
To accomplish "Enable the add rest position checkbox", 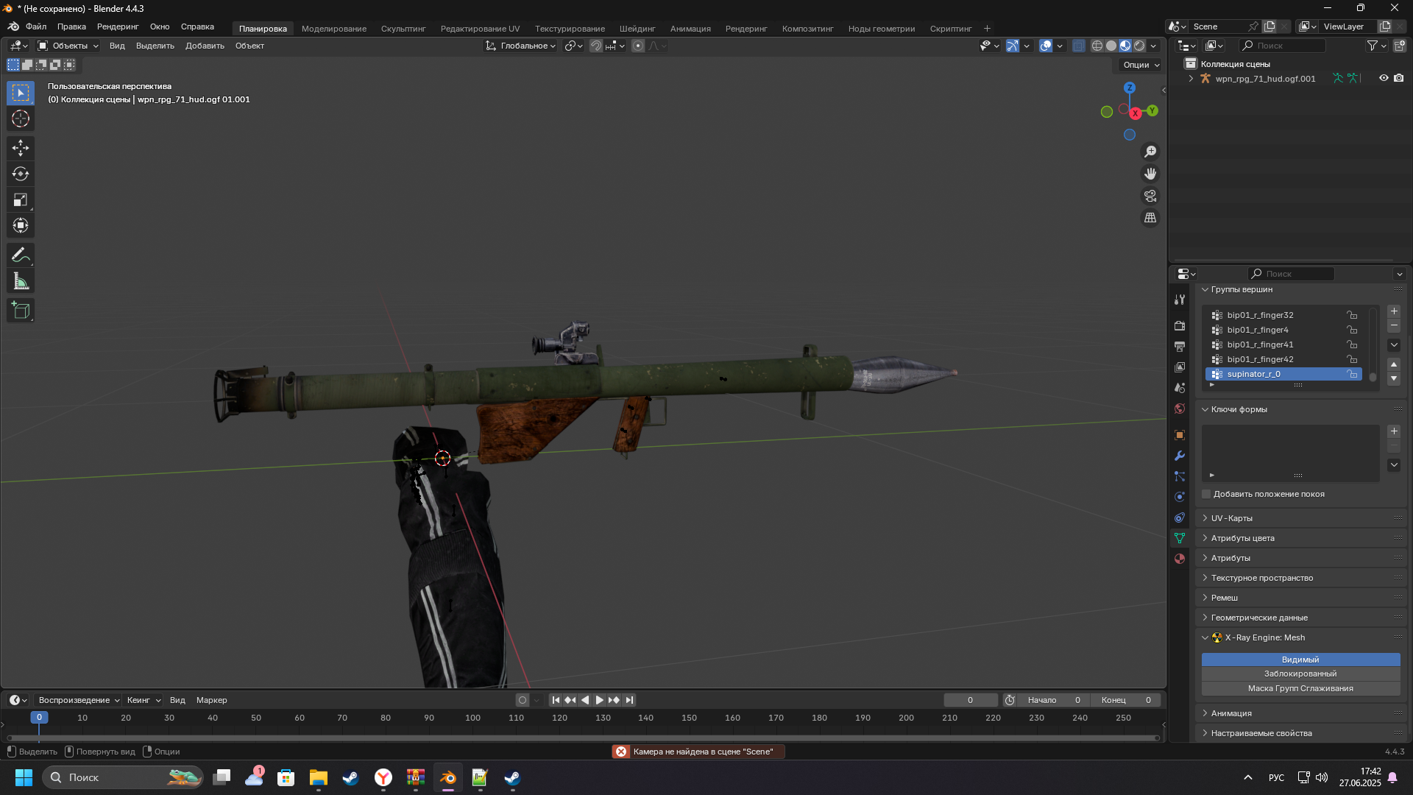I will pyautogui.click(x=1206, y=494).
